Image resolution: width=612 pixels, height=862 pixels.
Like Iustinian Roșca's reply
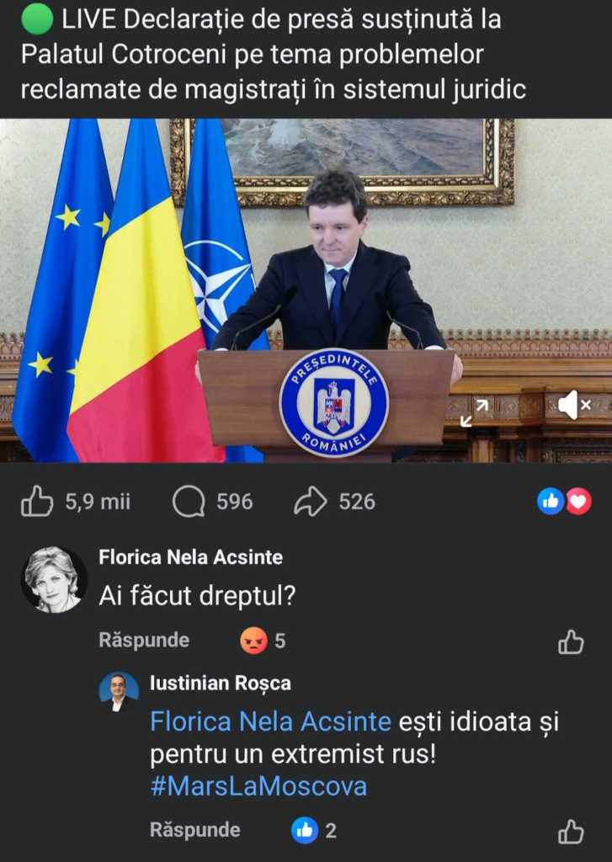click(x=571, y=831)
